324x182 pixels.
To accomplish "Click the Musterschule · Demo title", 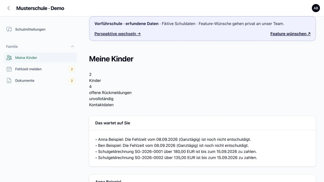I will (40, 8).
